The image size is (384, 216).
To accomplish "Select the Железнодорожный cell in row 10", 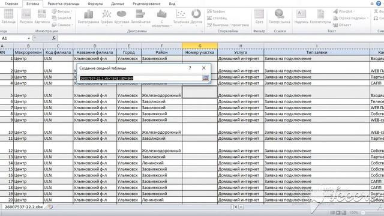I will tap(161, 130).
